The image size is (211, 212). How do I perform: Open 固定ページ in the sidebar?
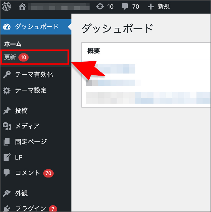click(36, 142)
